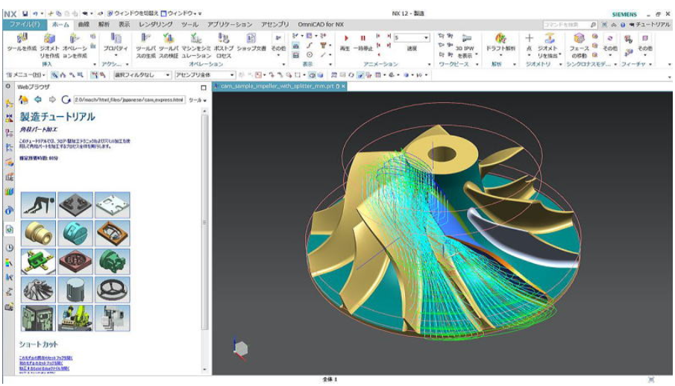The image size is (675, 386).
Task: Expand the Tools (ツール) dropdown in Web browser
Action: coord(198,101)
